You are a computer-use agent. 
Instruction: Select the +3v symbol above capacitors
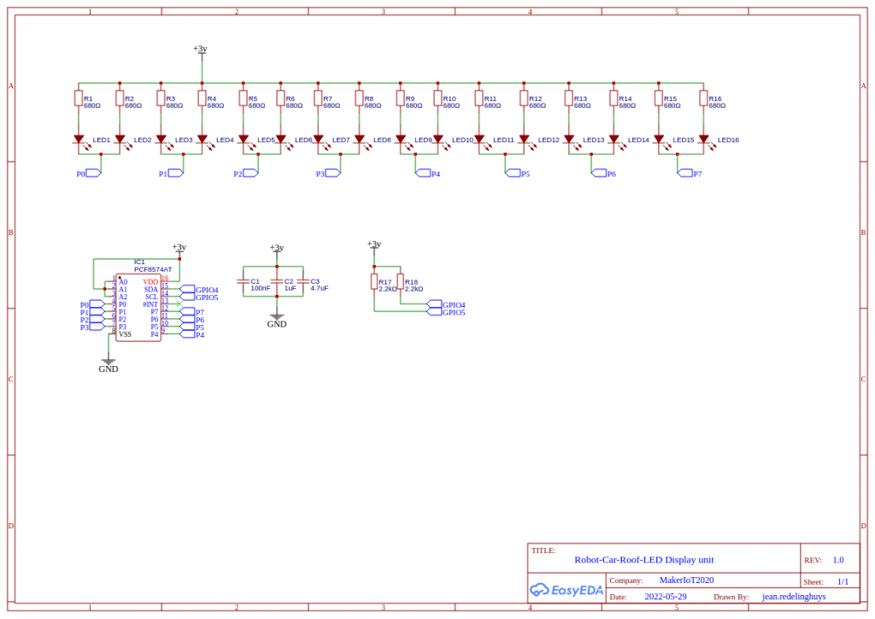pos(277,250)
